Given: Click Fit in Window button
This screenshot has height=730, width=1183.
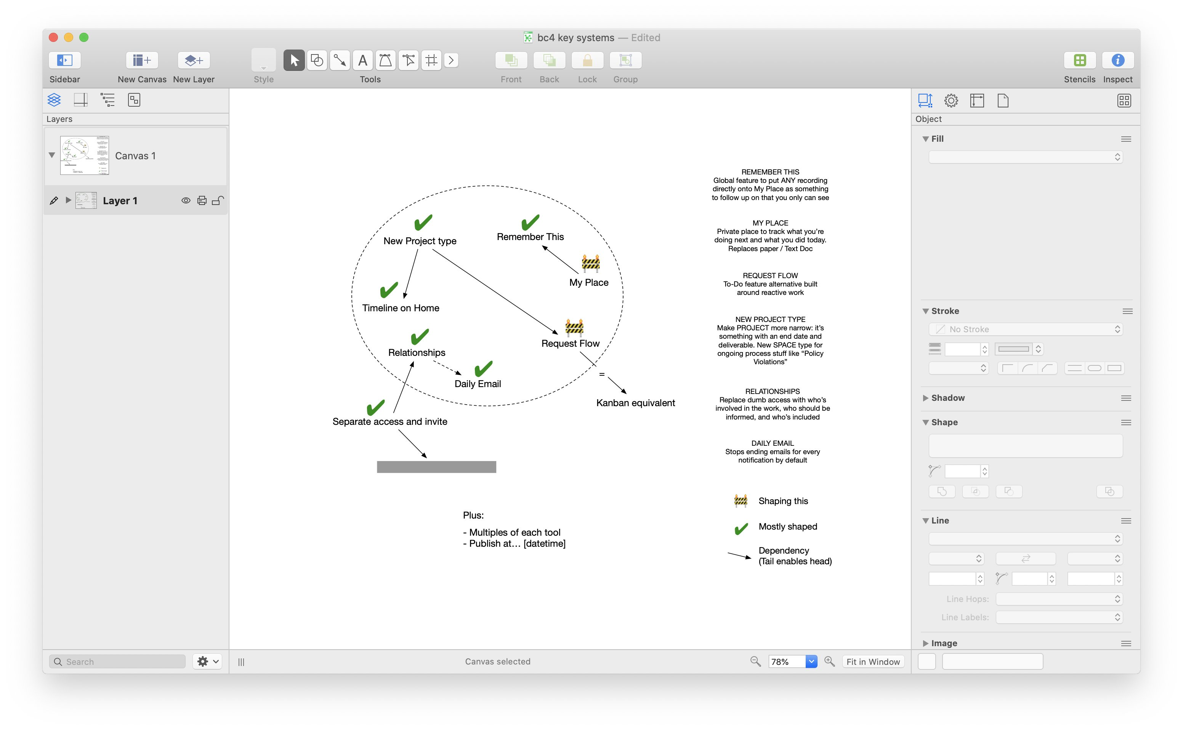Looking at the screenshot, I should pos(873,661).
